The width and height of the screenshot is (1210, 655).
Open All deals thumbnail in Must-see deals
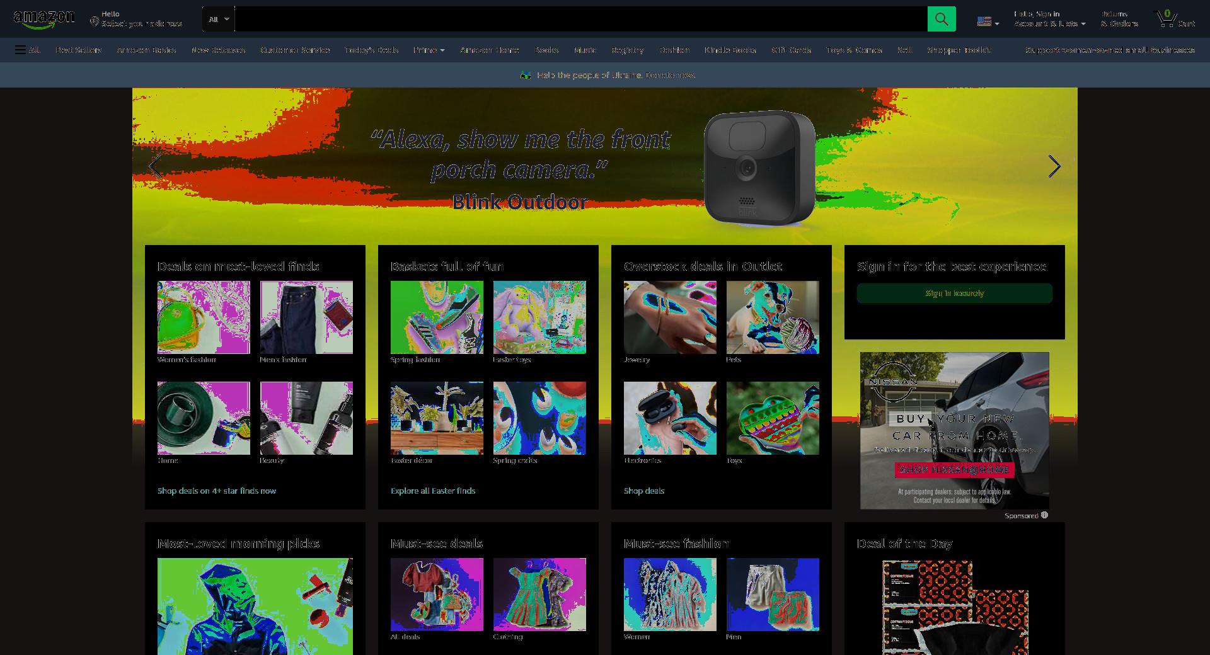point(437,595)
